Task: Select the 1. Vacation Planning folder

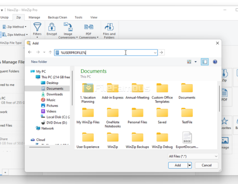Action: tap(88, 93)
